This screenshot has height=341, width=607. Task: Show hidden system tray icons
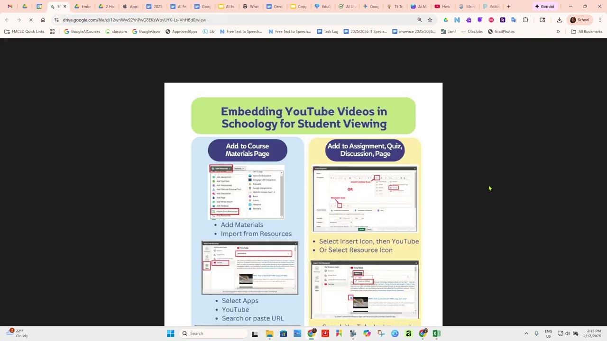click(526, 333)
